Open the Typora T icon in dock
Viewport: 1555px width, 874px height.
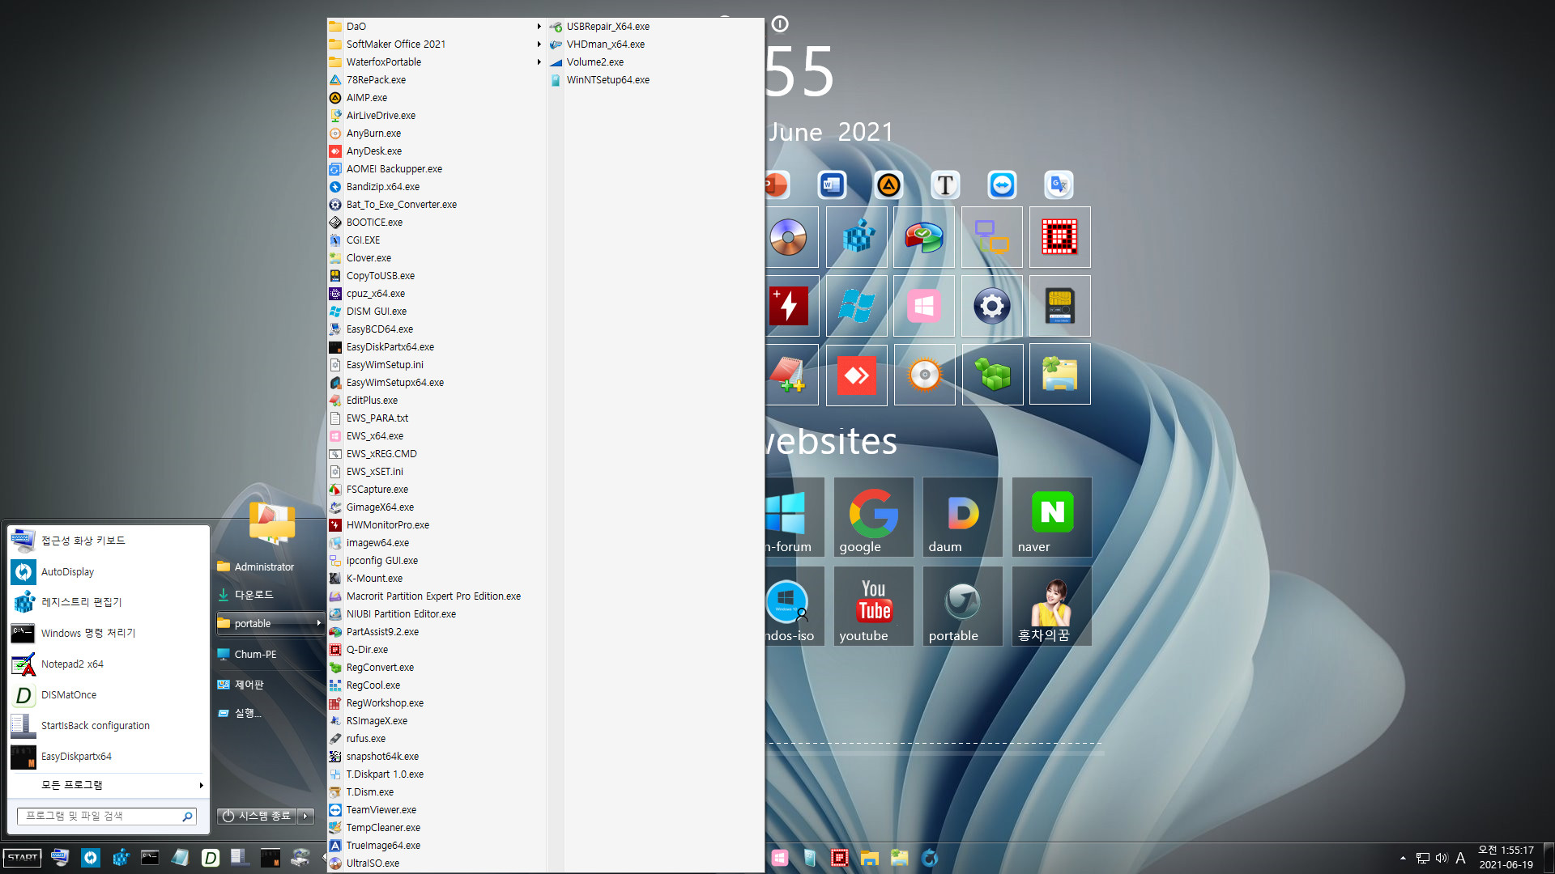[945, 185]
